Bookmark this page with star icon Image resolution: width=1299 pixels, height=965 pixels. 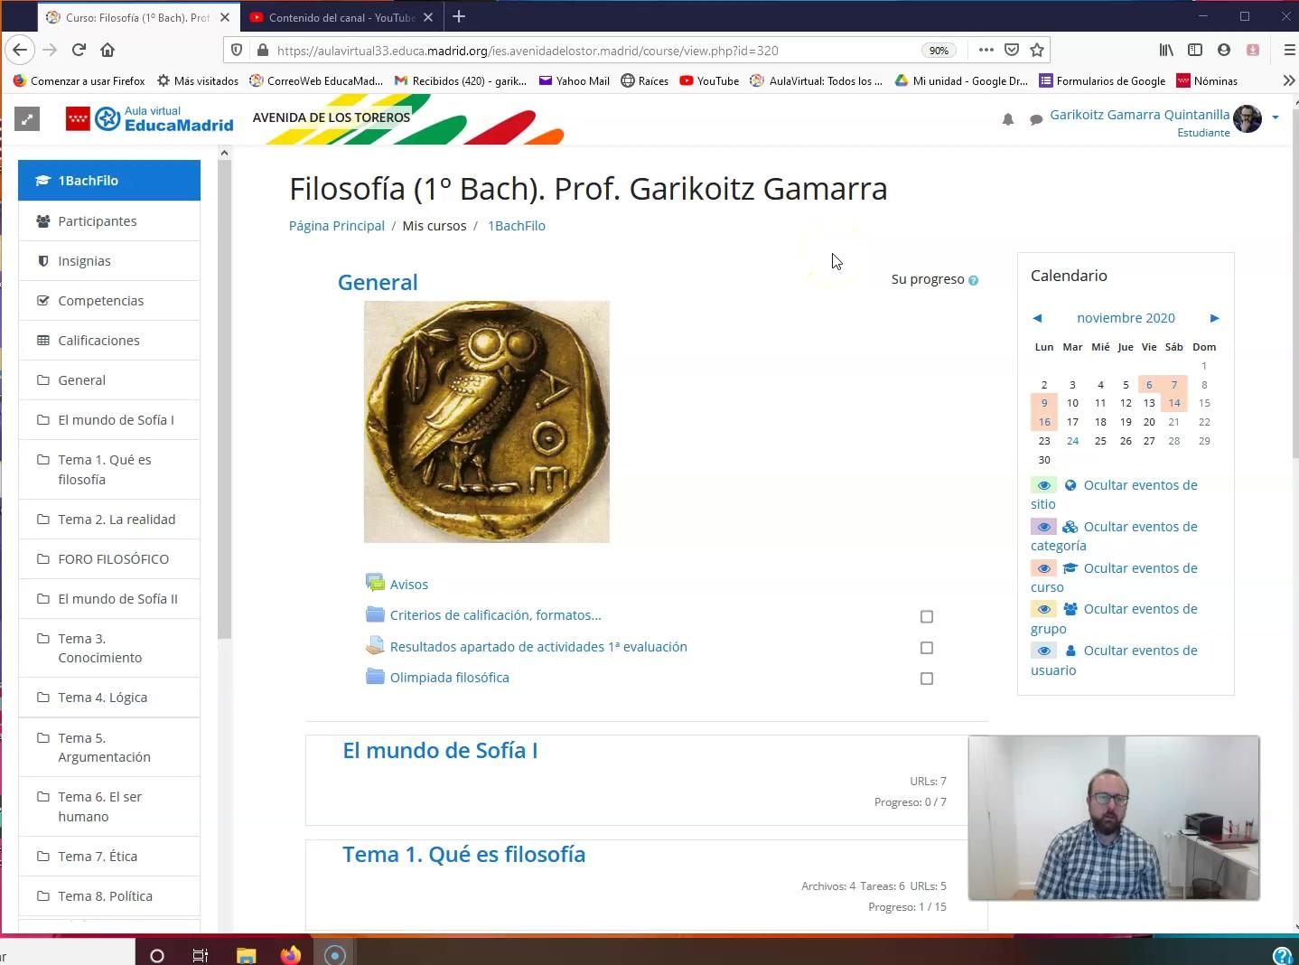(x=1037, y=50)
